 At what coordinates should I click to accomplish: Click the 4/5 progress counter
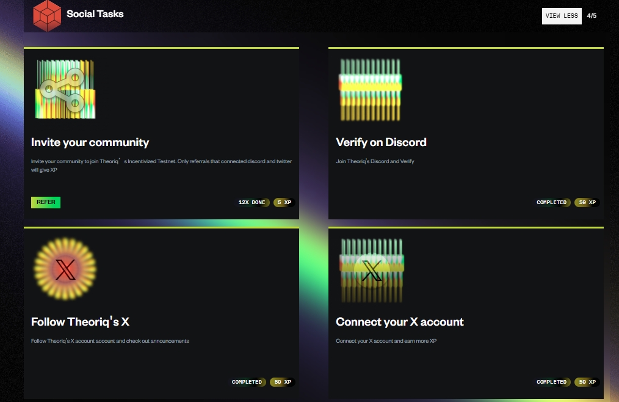pyautogui.click(x=592, y=16)
